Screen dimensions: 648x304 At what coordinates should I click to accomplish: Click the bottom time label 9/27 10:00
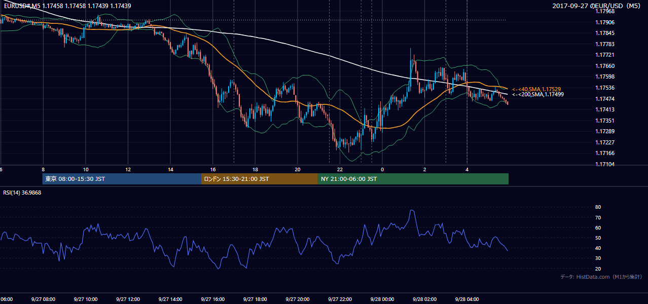point(85,299)
